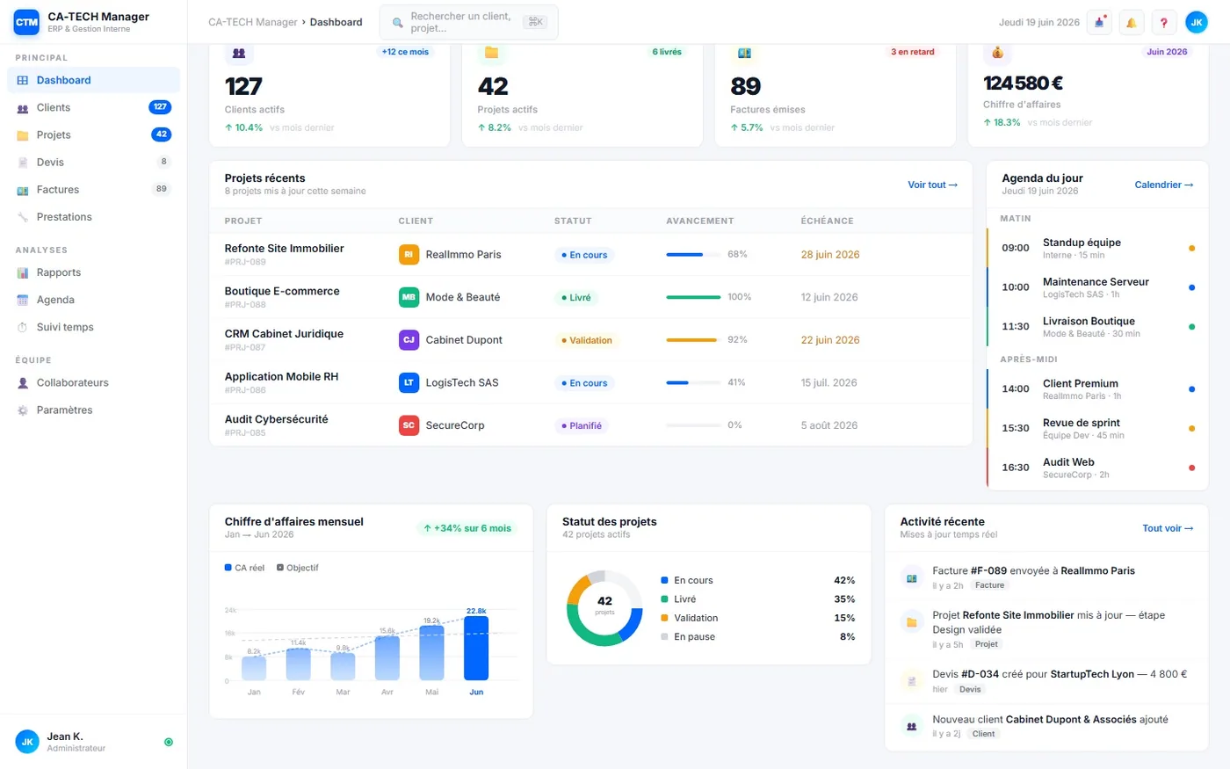Click the Rapports chart icon in sidebar

point(23,272)
